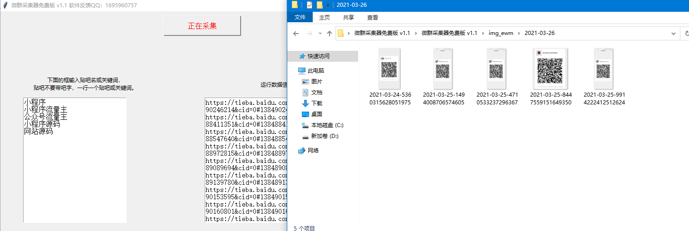
Task: Click the drive icon next to 新加卷 (D:)
Action: click(305, 136)
